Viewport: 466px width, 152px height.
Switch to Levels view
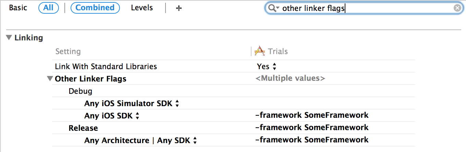142,8
